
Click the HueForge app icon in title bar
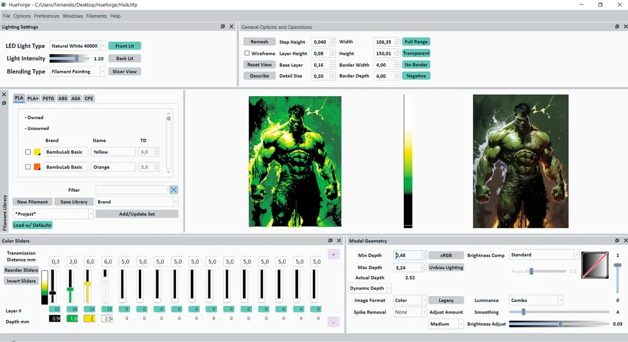[4, 4]
